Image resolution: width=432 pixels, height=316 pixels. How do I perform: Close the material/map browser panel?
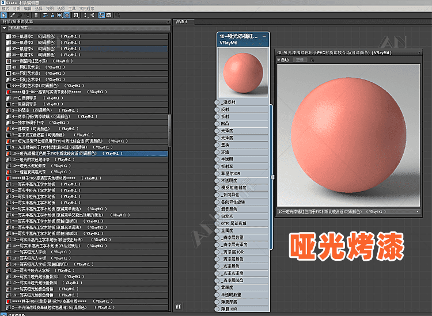coord(168,21)
